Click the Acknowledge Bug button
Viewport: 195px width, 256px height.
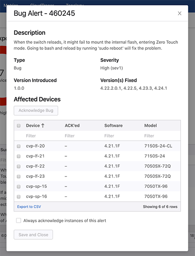[36, 111]
